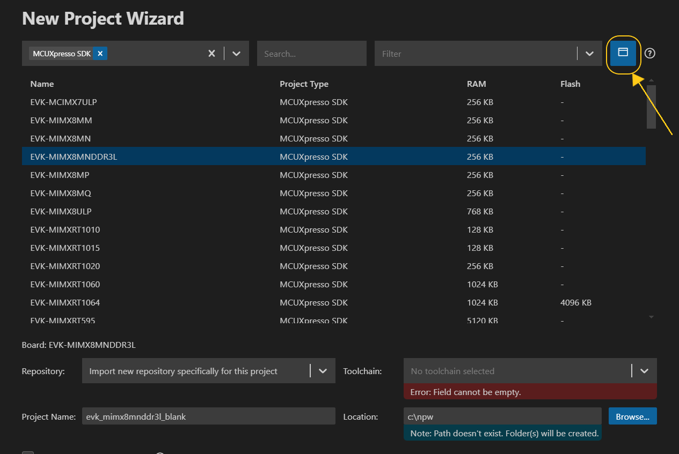Viewport: 679px width, 454px height.
Task: Open the Filter dropdown on the right
Action: pos(589,53)
